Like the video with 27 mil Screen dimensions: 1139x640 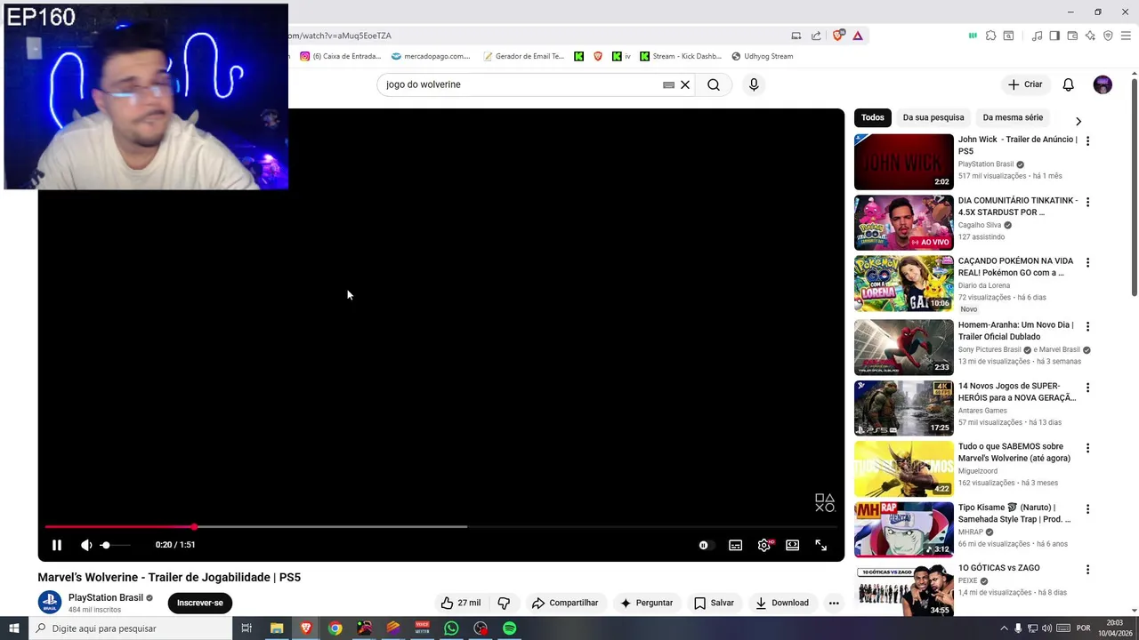[460, 603]
